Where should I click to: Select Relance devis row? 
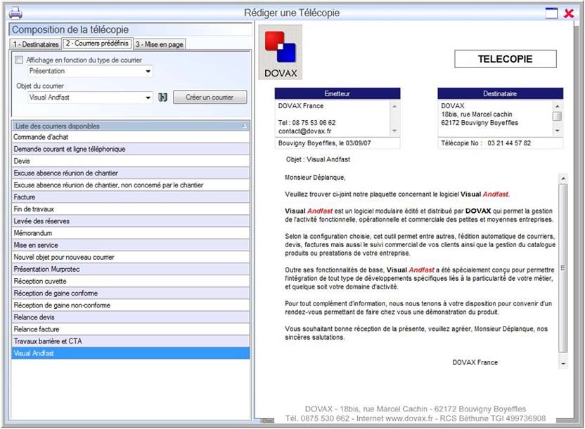[131, 317]
